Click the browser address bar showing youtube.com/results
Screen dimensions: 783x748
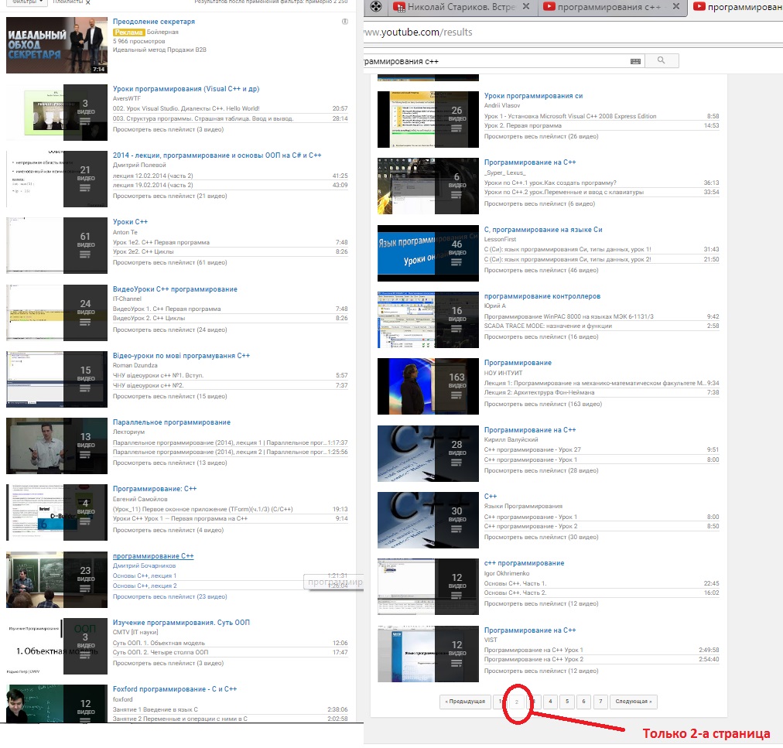click(x=573, y=32)
